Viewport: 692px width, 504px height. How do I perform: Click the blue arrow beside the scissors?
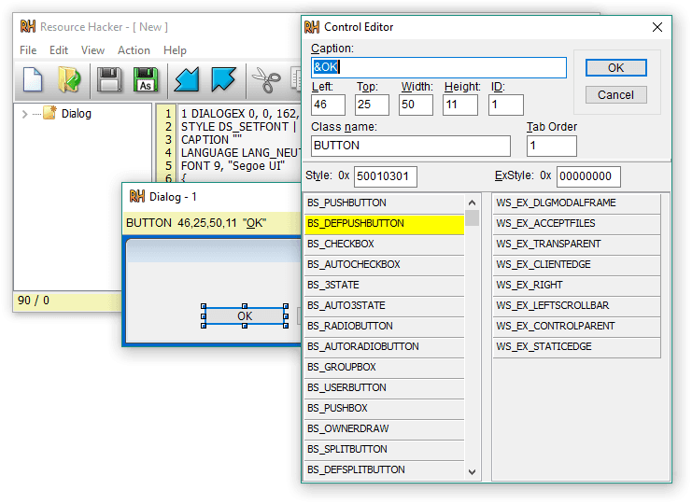click(224, 80)
